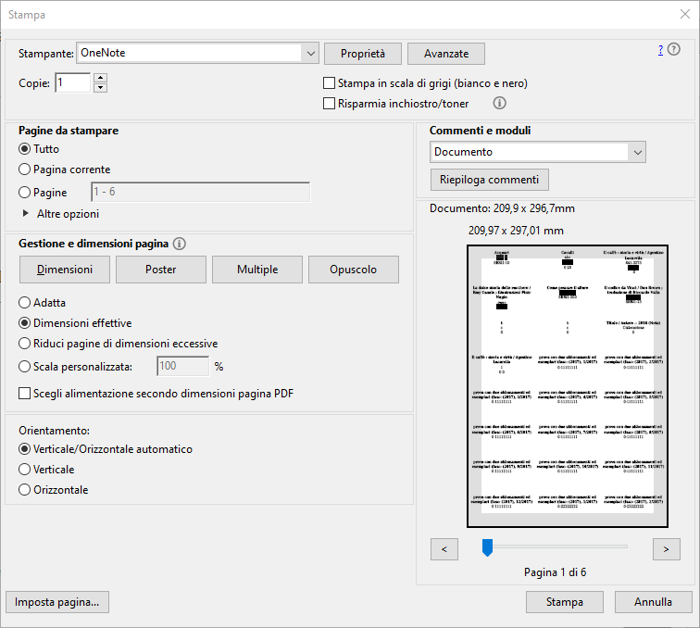Open Commenti e moduli Documento dropdown
Viewport: 700px width, 628px height.
[x=636, y=152]
